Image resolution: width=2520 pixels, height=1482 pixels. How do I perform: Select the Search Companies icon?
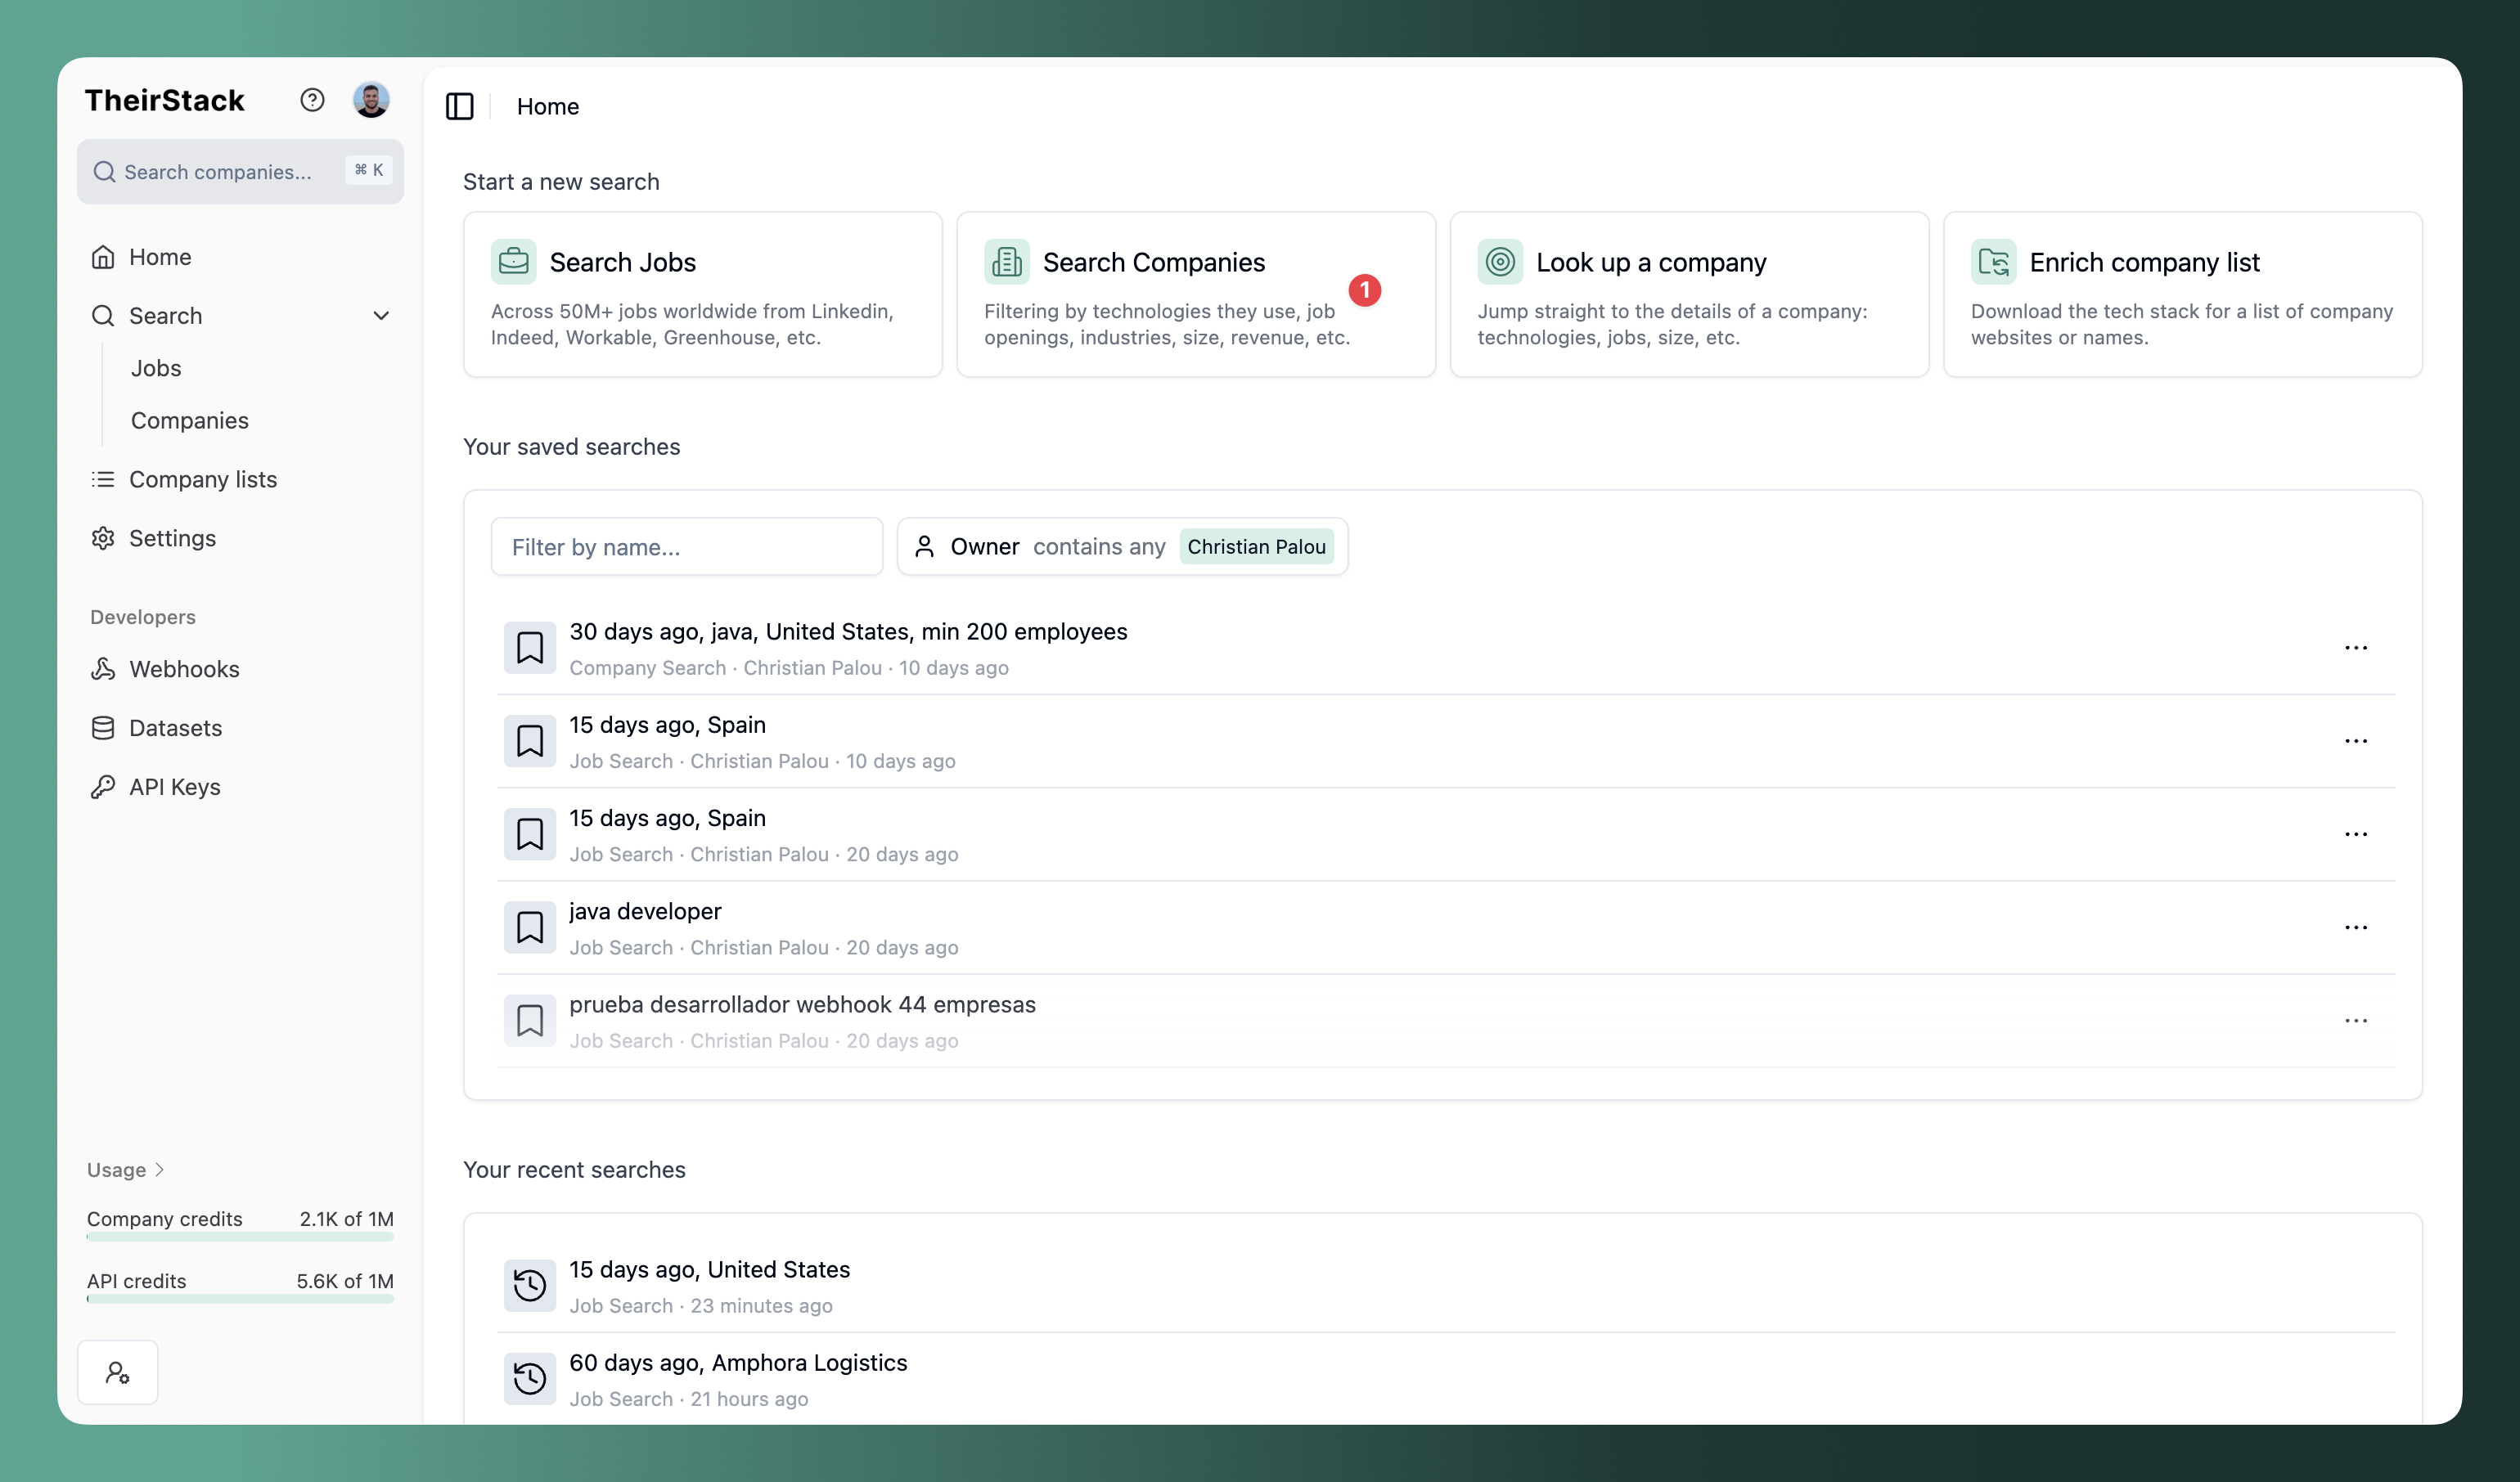pyautogui.click(x=1007, y=261)
